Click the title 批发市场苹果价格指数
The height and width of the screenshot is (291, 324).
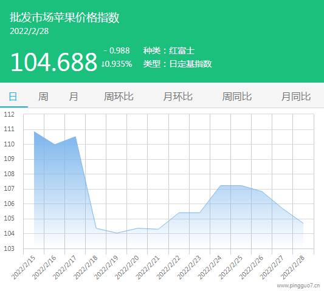coord(64,18)
